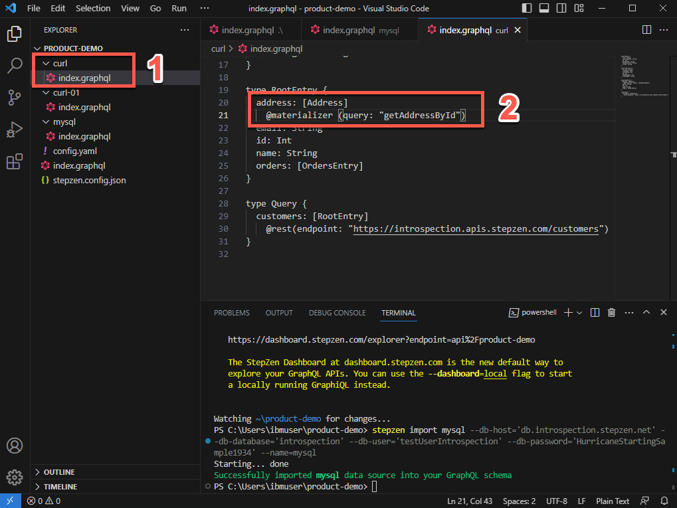The image size is (677, 508).
Task: Toggle the primary side bar layout button
Action: (x=527, y=9)
